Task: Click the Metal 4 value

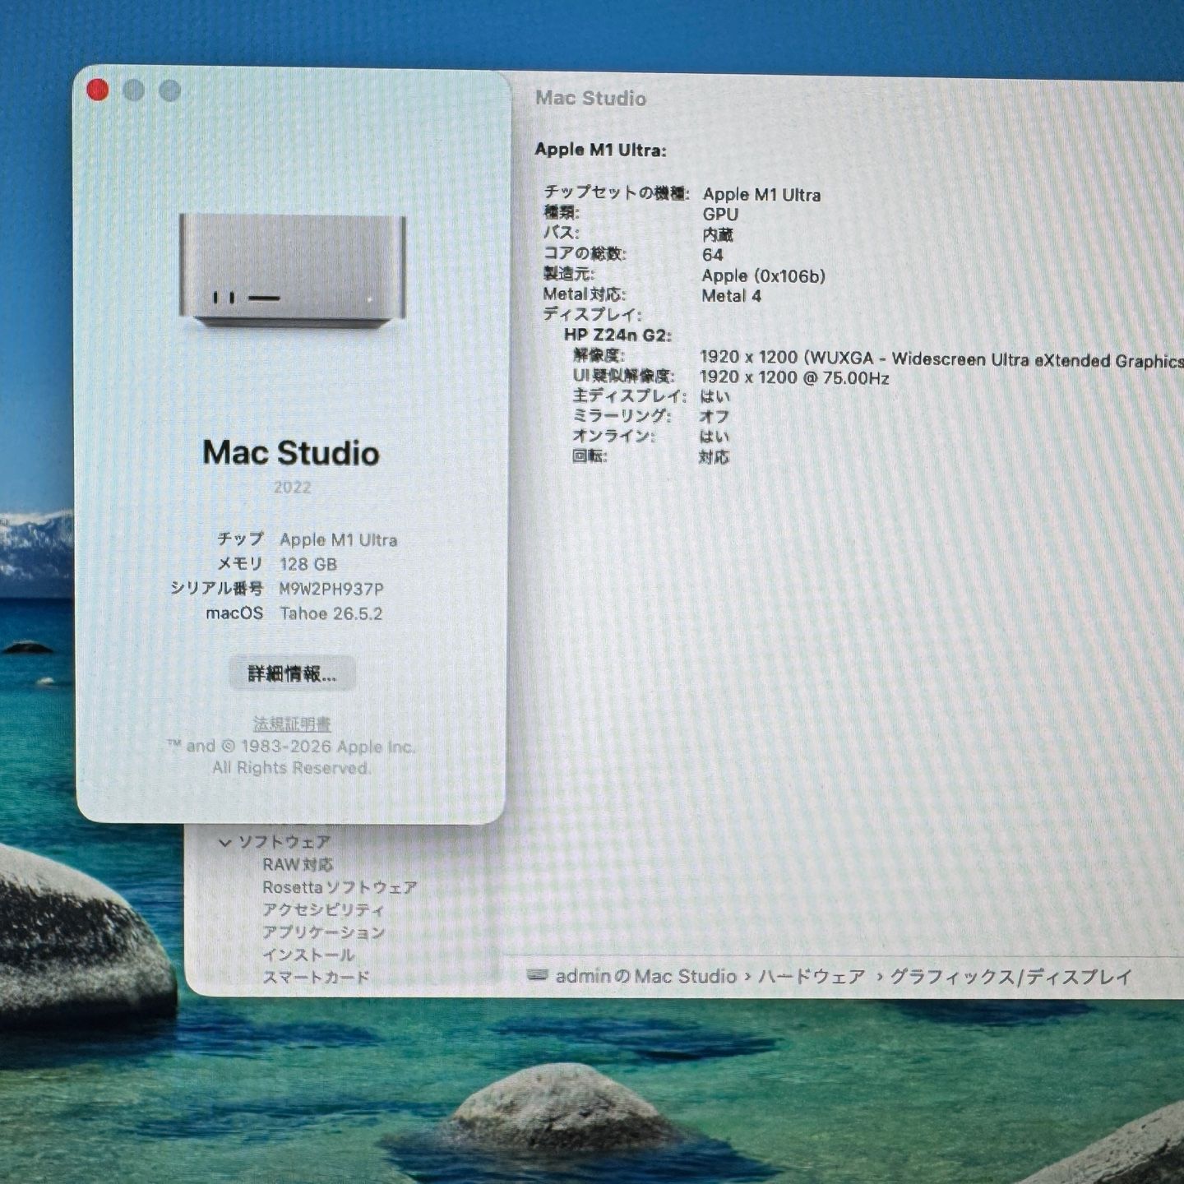Action: coord(732,296)
